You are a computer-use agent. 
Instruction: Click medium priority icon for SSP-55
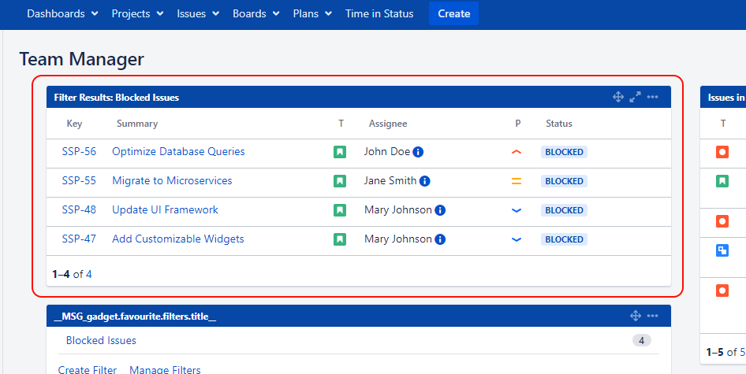(x=517, y=181)
